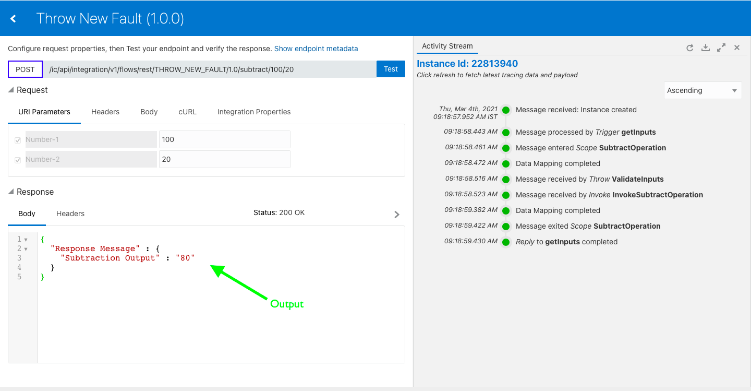
Task: Click the Number-2 value field
Action: coord(224,159)
